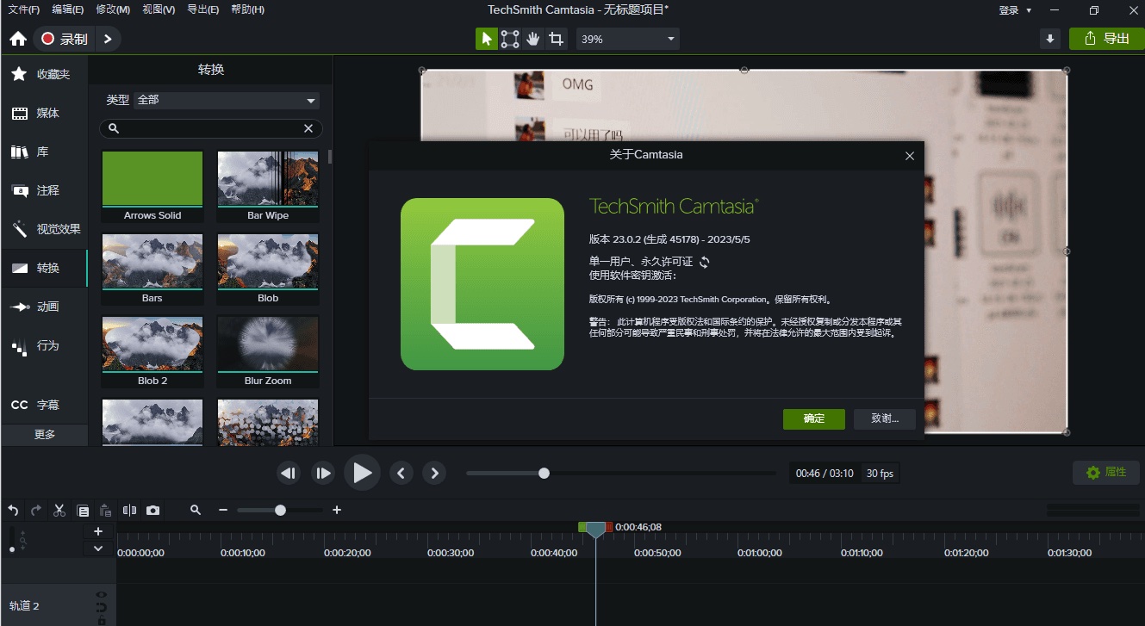Confirm the About dialog with 确定
Viewport: 1145px width, 626px height.
[812, 419]
